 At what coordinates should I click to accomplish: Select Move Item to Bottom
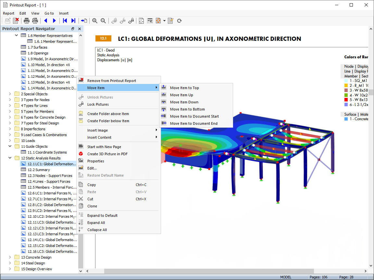(x=196, y=109)
